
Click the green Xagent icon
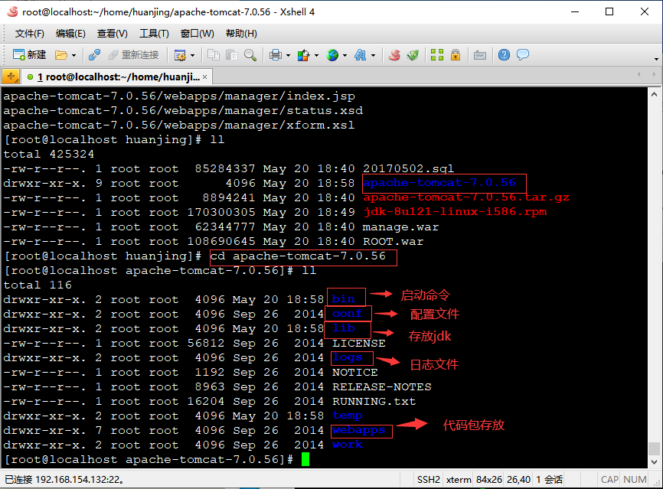(x=413, y=55)
